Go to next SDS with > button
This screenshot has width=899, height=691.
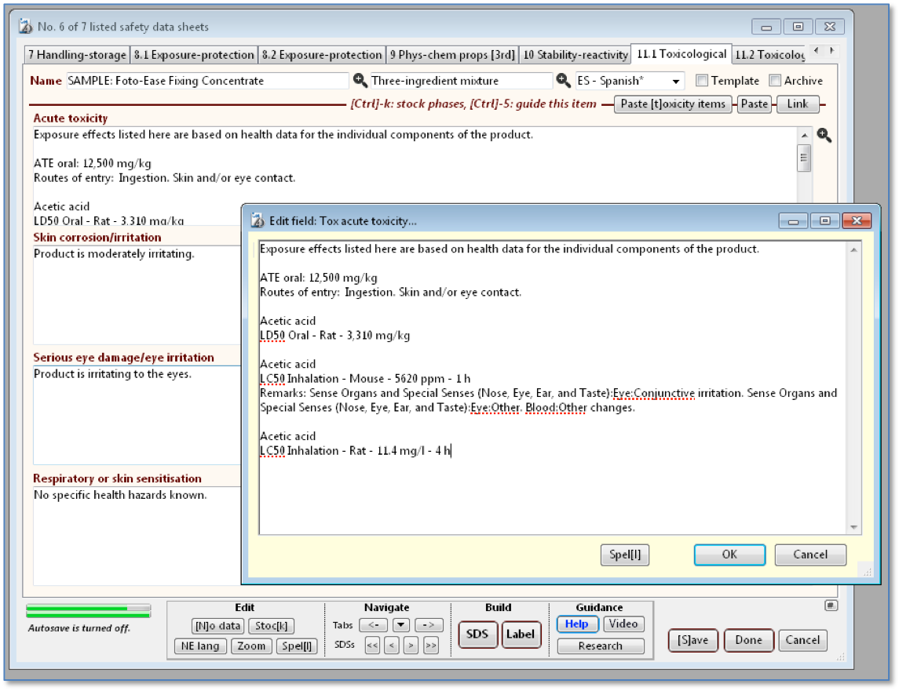click(411, 646)
